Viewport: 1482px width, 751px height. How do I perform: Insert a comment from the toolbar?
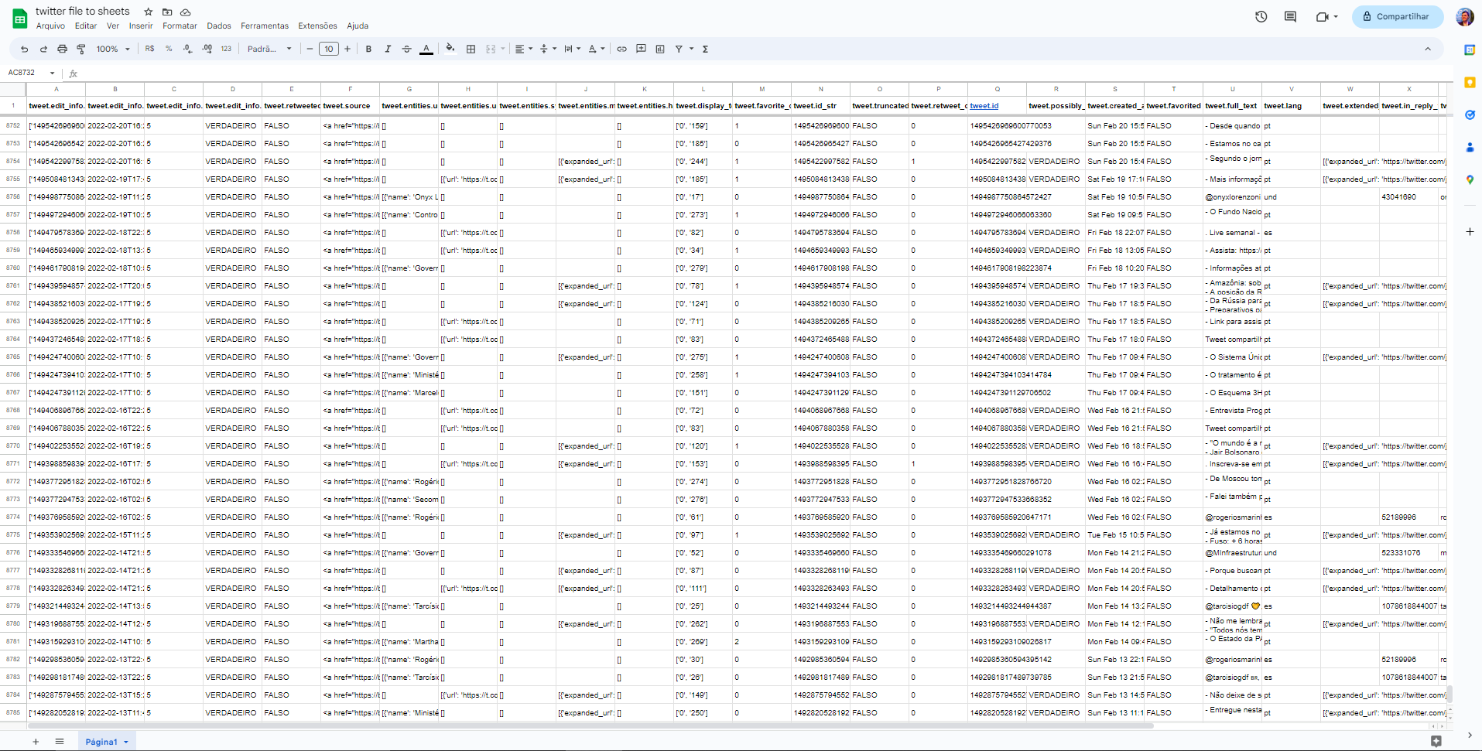pyautogui.click(x=641, y=49)
